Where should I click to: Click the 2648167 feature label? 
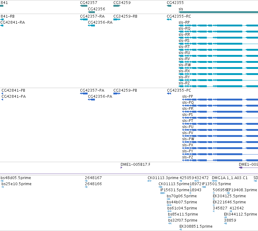click(x=93, y=178)
